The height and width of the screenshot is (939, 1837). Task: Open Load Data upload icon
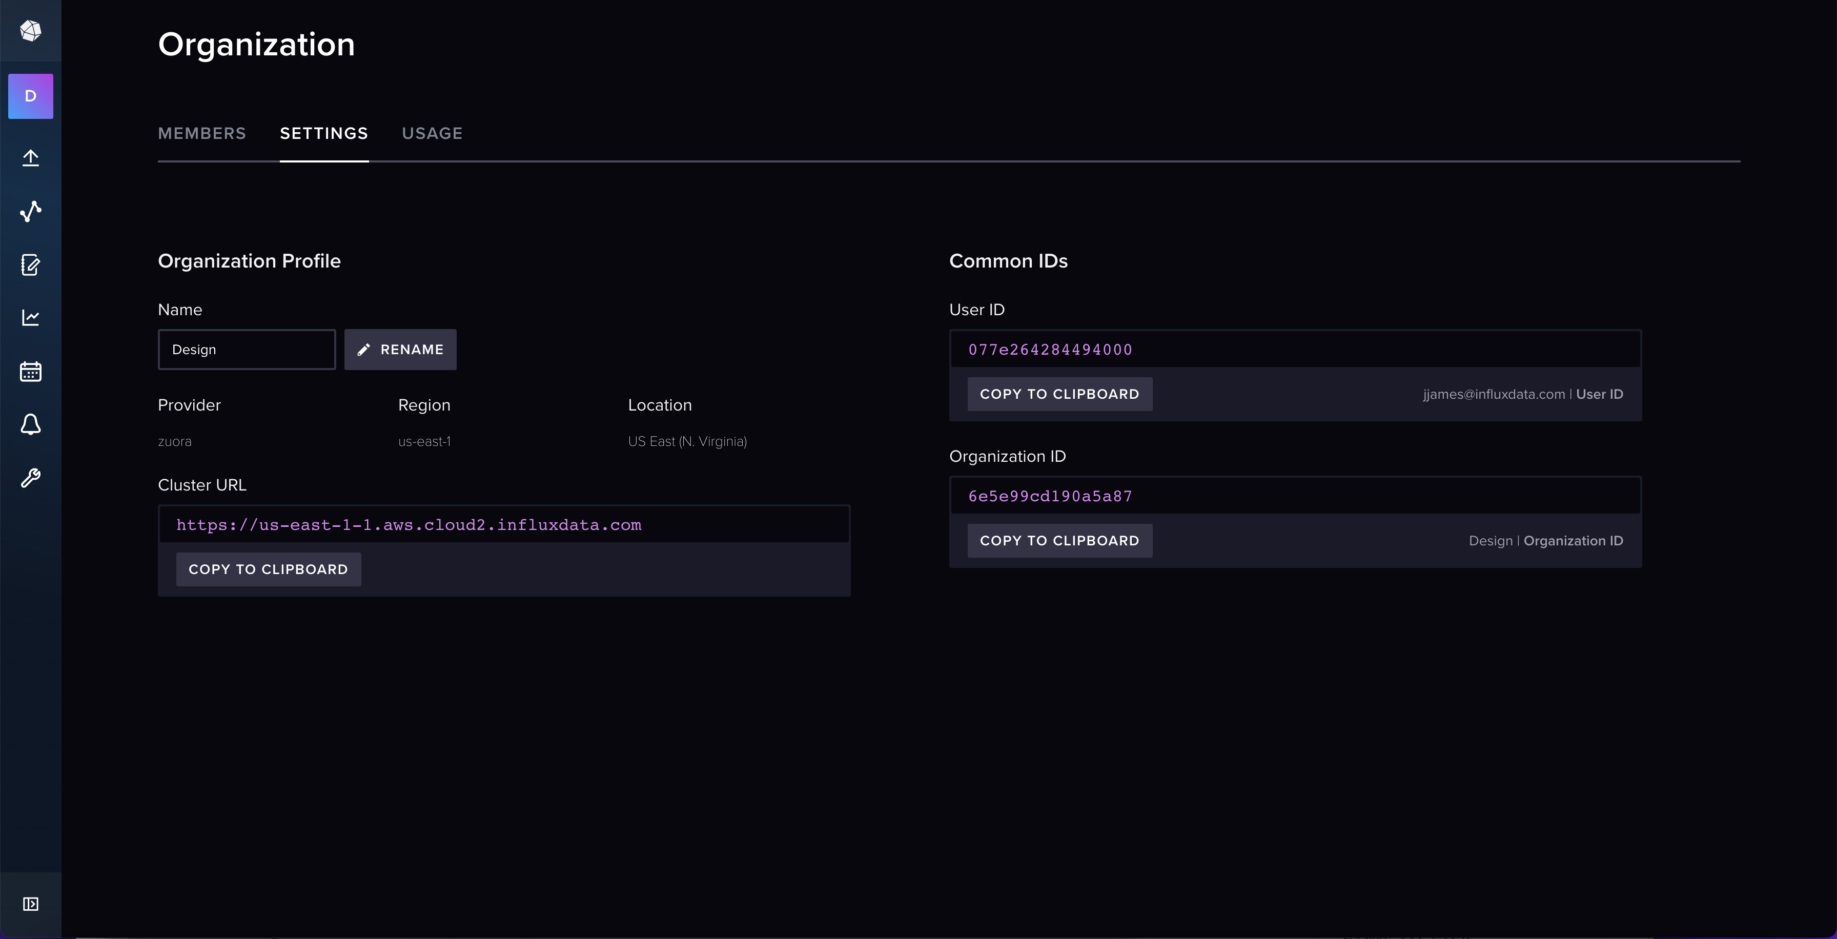(x=31, y=157)
